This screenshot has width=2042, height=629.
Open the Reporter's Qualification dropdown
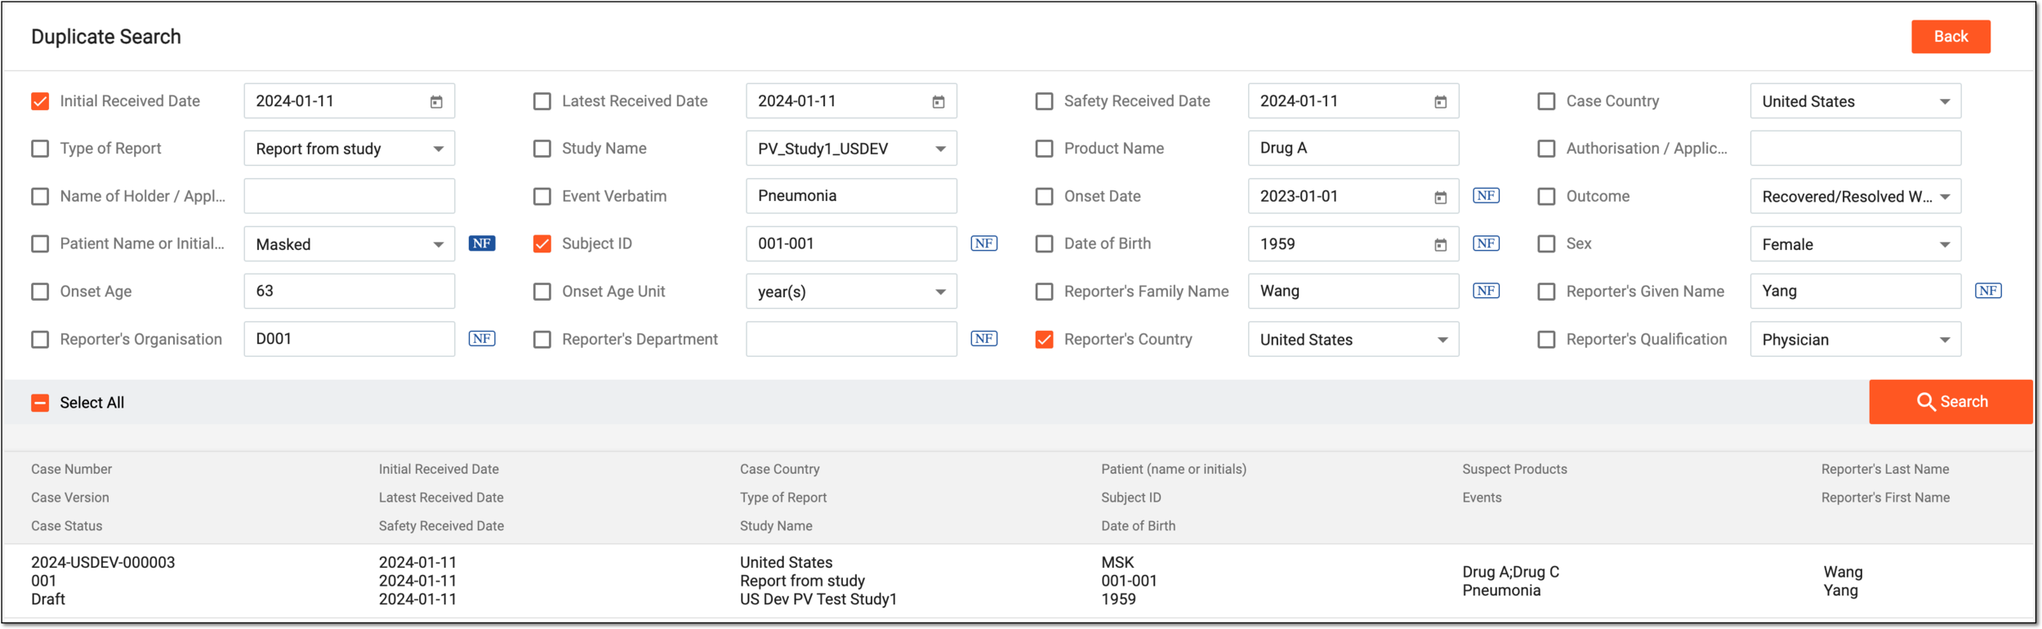click(1856, 340)
